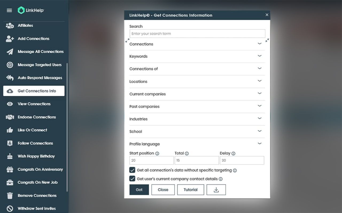Viewport: 342px width, 213px height.
Task: Click the Message All Connections paper plane icon
Action: click(10, 52)
